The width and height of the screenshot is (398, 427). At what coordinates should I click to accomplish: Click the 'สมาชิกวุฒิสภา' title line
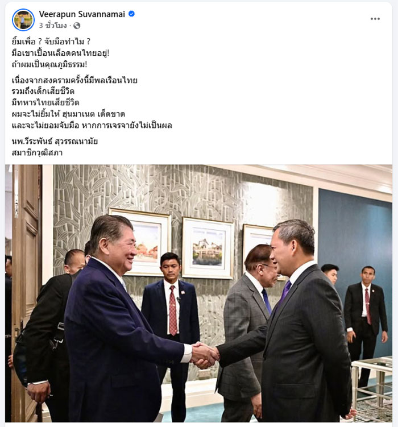point(37,153)
